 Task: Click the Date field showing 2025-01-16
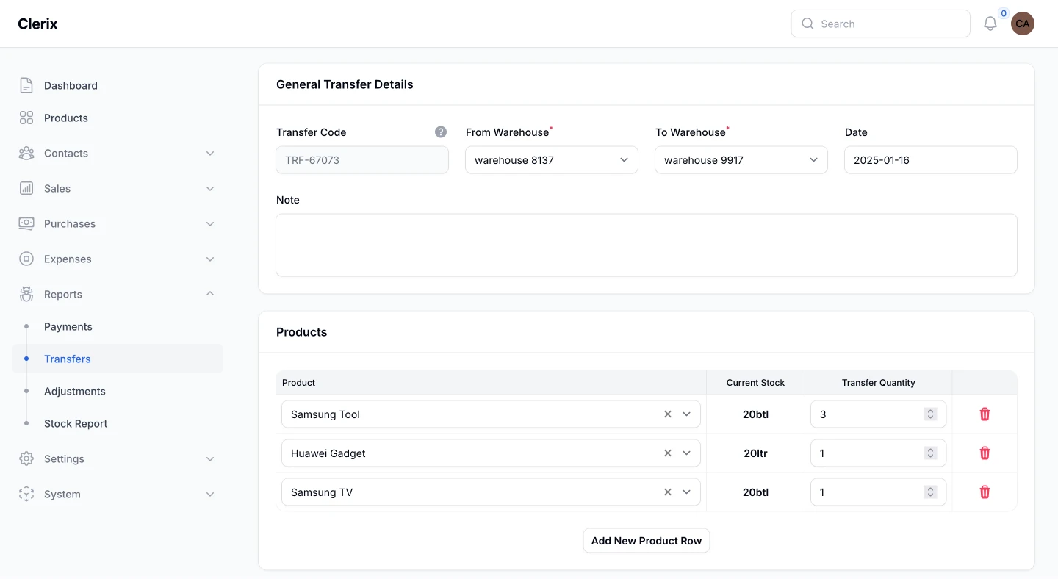(x=931, y=160)
